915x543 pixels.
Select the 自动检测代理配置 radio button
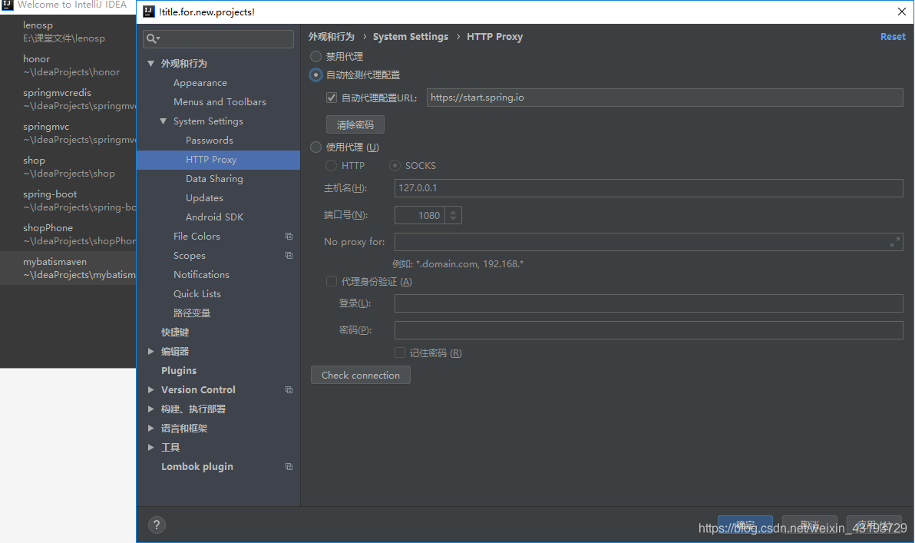(315, 74)
